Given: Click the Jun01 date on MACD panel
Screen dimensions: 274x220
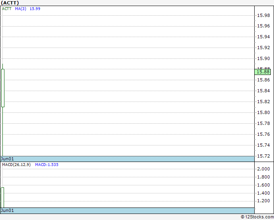Looking at the screenshot, I should pos(7,210).
